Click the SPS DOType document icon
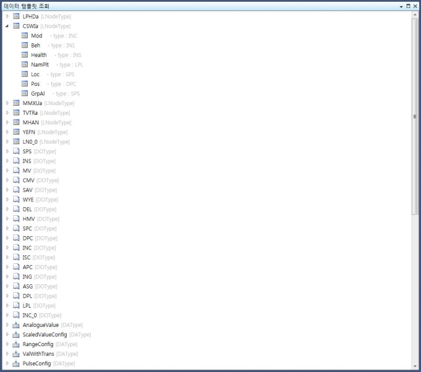 [x=16, y=151]
